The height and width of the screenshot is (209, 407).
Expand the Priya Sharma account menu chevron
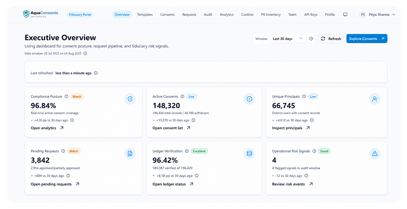[394, 15]
